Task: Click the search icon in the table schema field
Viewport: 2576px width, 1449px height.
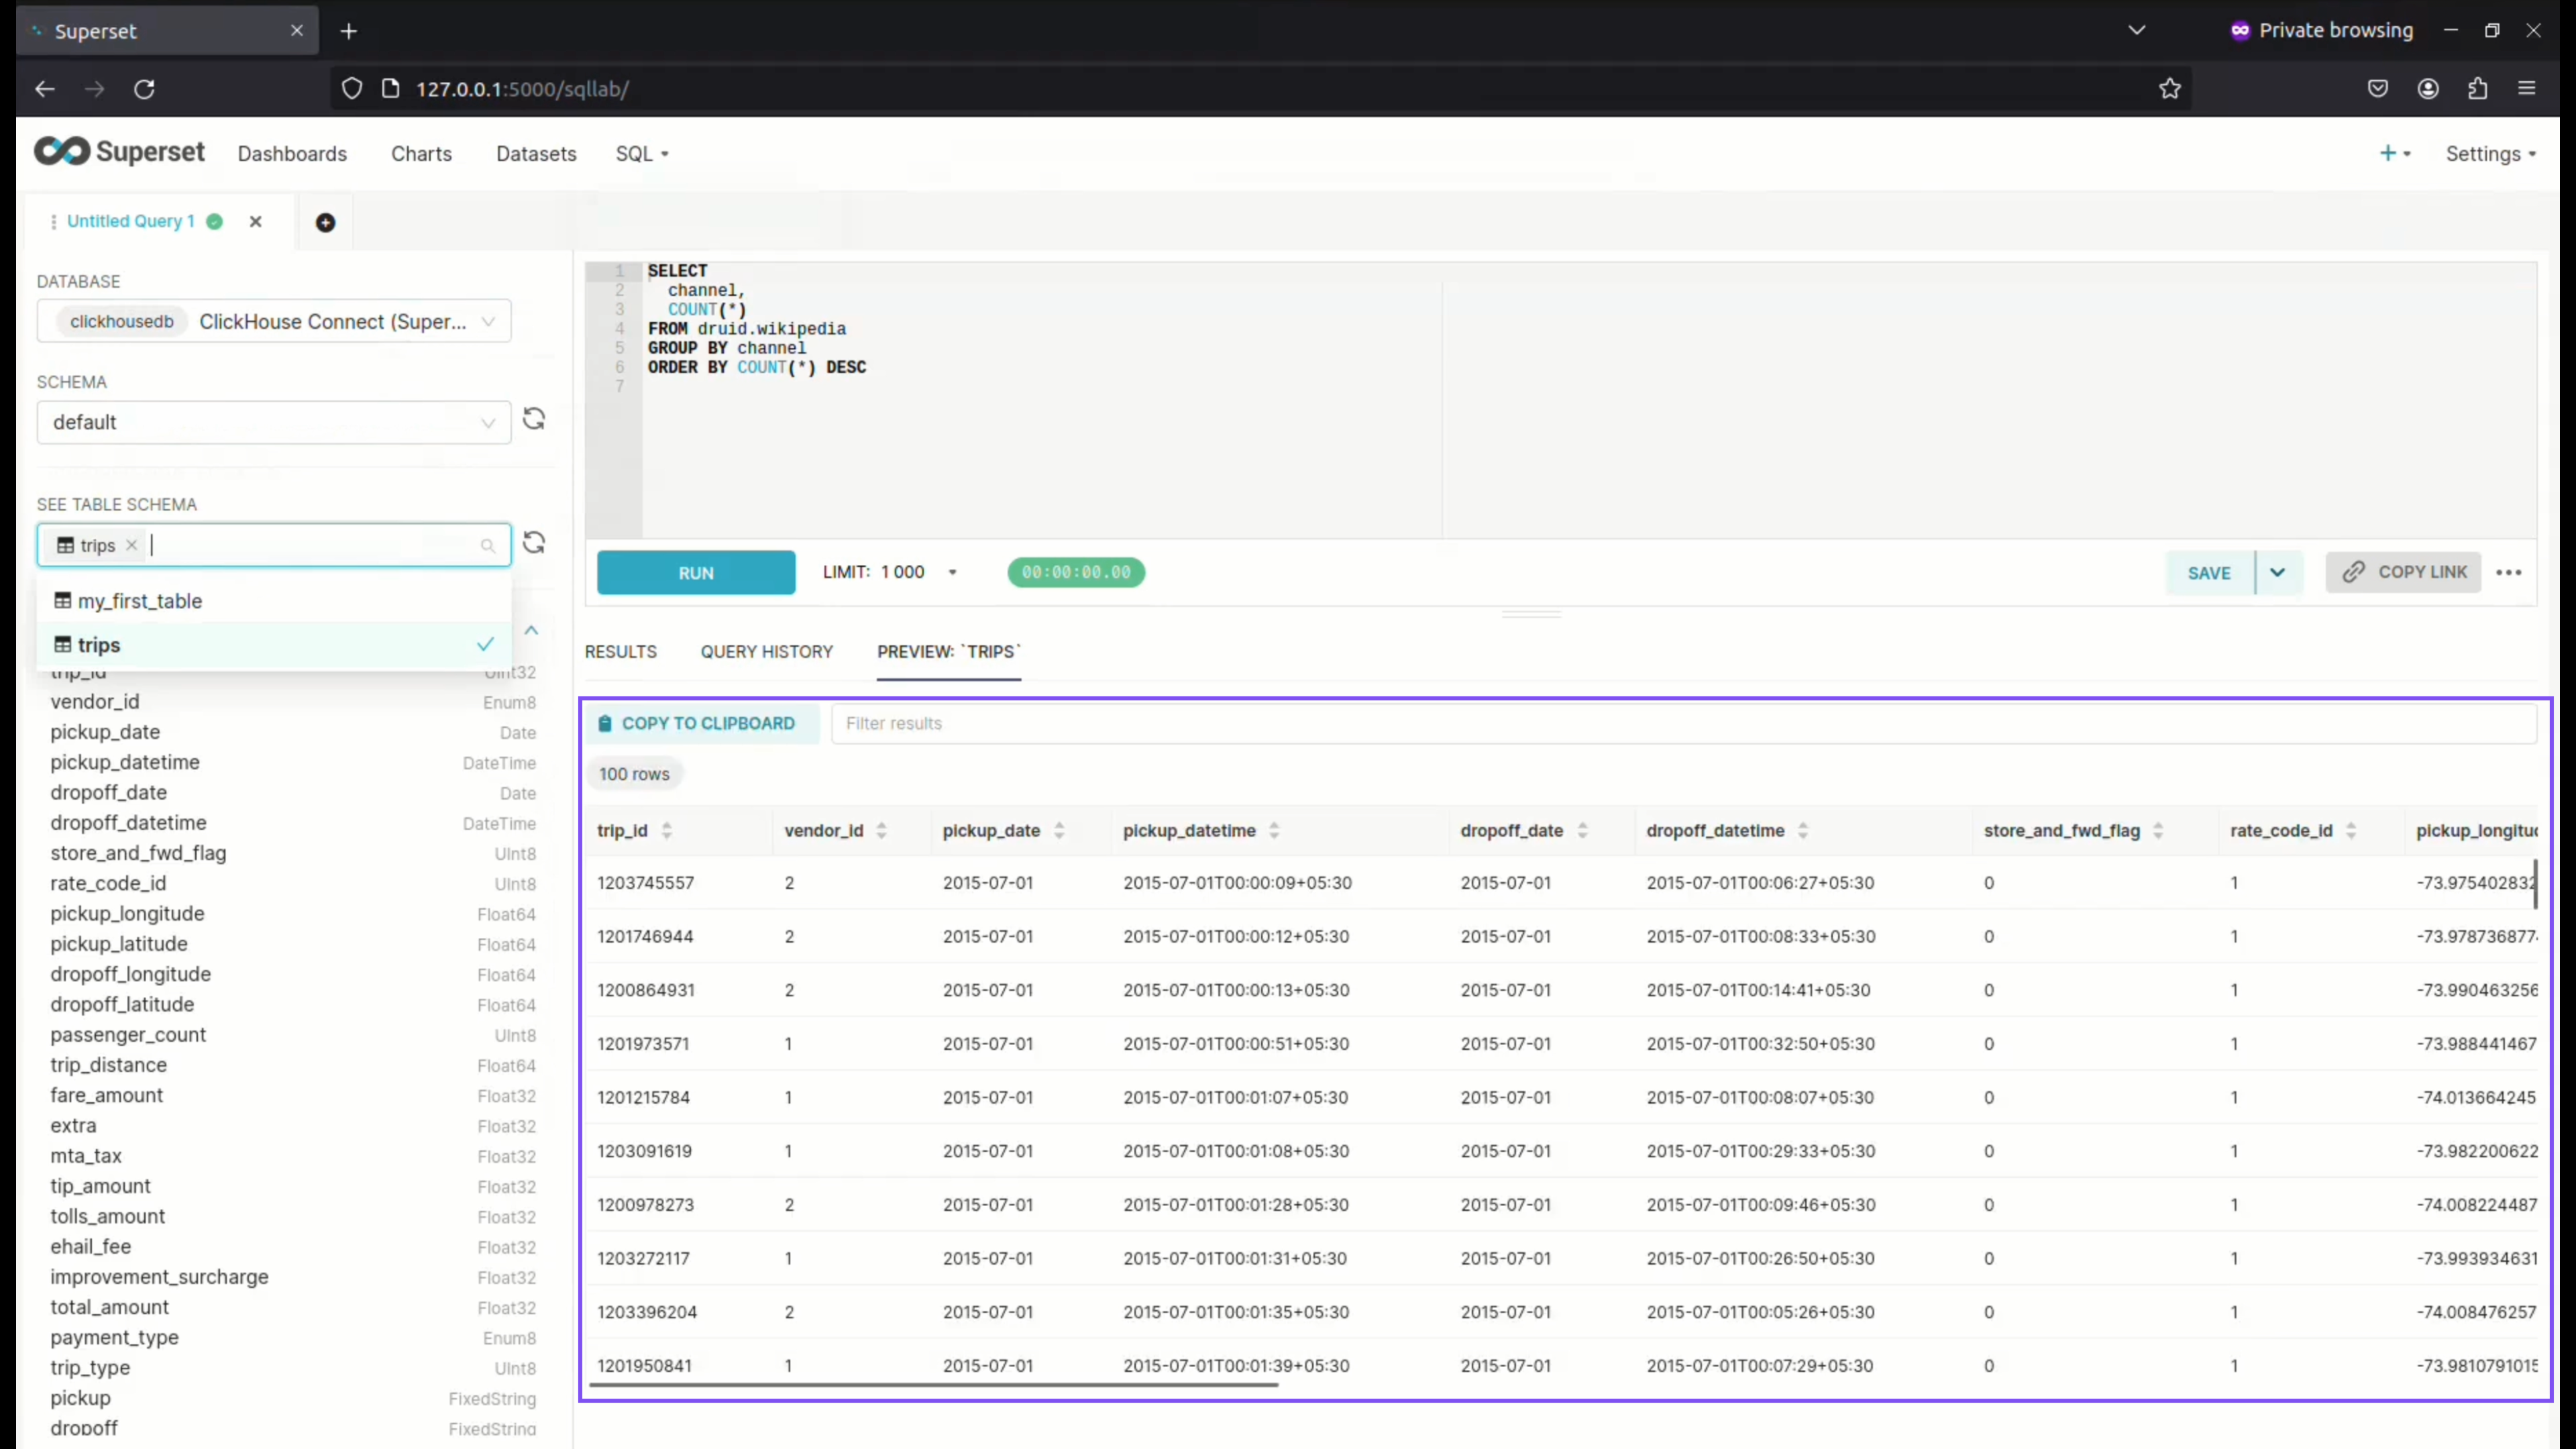Action: pos(488,545)
